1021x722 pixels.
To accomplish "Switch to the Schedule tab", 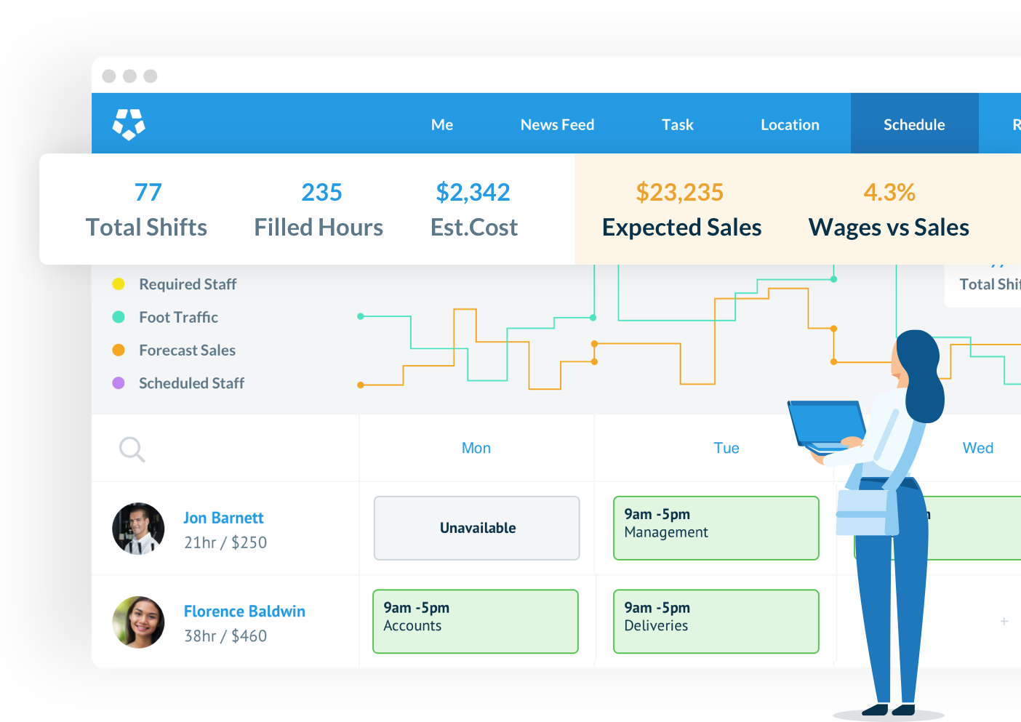I will 914,124.
